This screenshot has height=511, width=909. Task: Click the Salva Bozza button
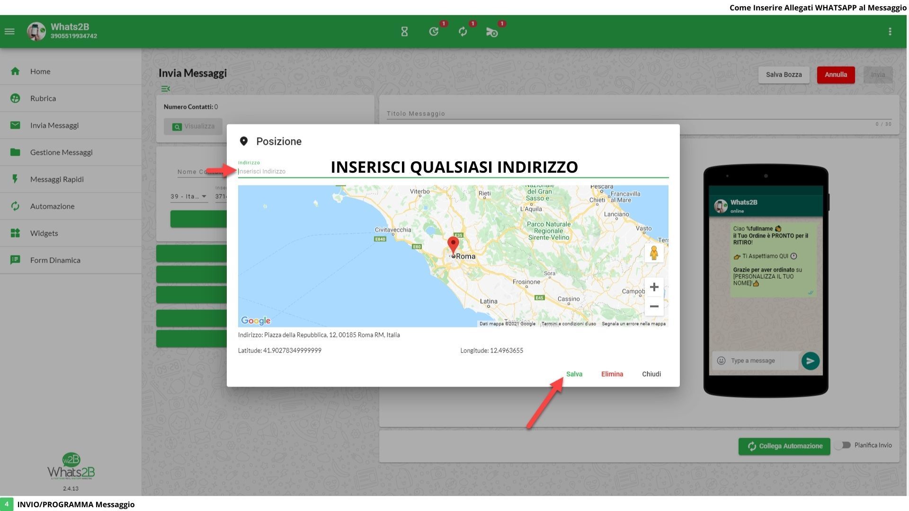[784, 75]
